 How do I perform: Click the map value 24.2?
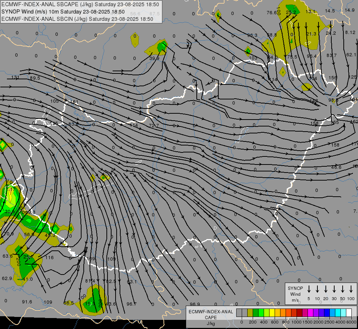point(331,33)
